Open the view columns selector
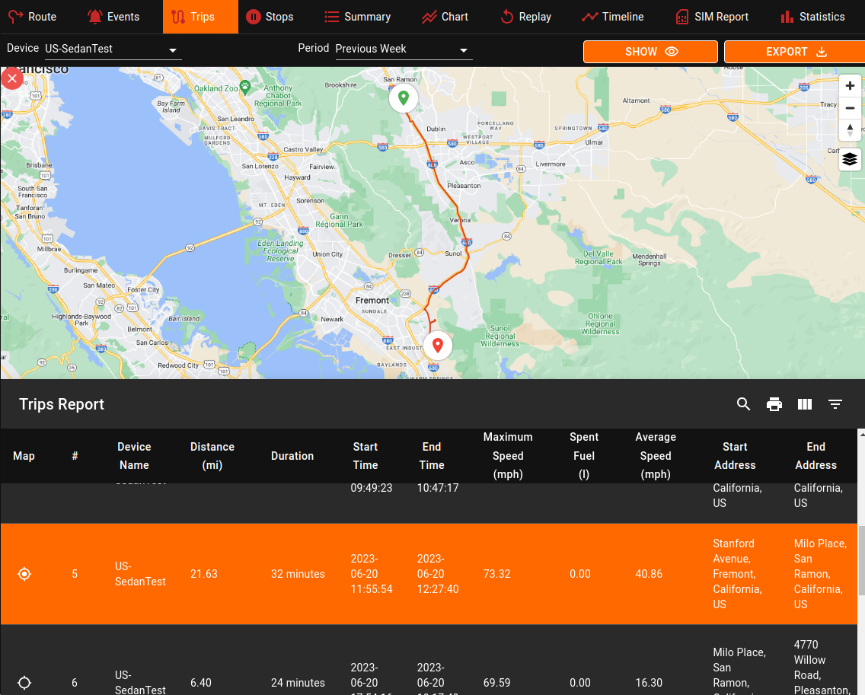 click(805, 404)
